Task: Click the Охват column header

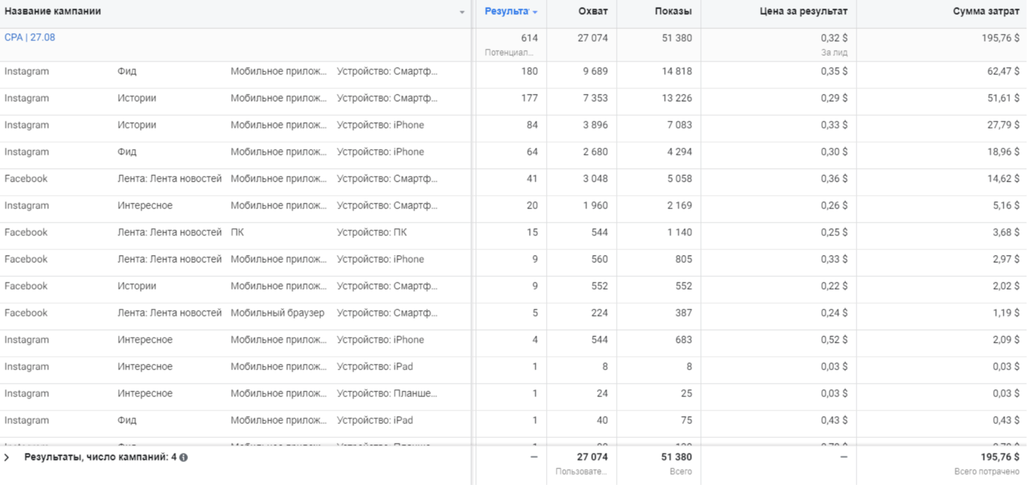Action: click(593, 11)
